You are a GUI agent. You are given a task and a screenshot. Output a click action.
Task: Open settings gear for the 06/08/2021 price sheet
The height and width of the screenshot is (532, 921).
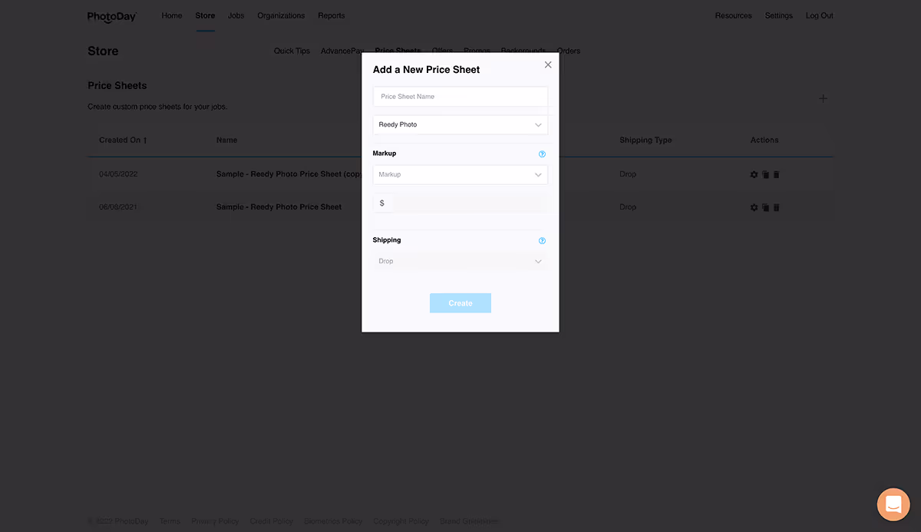(x=754, y=208)
